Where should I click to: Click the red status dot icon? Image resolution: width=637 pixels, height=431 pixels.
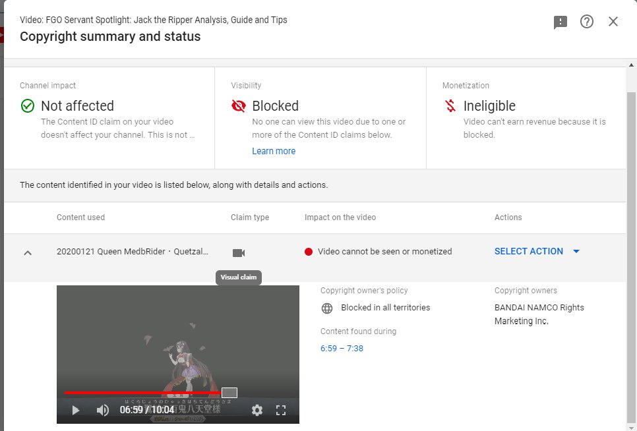(309, 252)
